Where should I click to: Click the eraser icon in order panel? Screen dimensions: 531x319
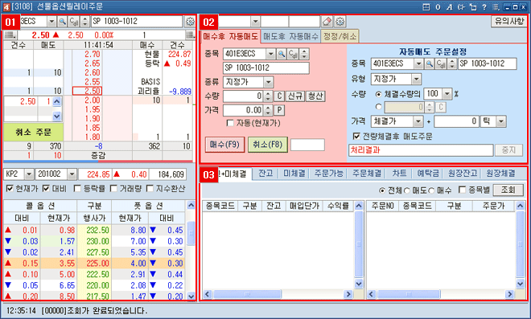click(327, 22)
